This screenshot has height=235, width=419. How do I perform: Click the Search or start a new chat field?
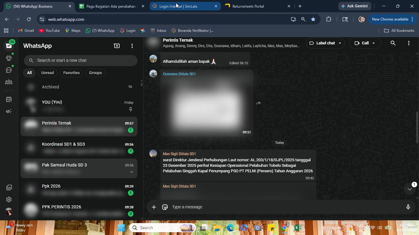81,60
